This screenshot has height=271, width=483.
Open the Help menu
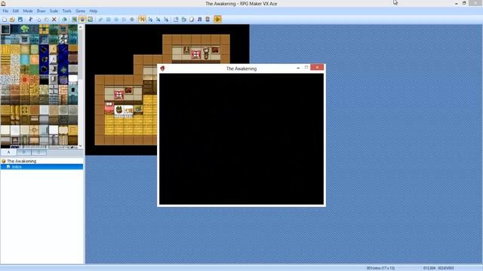pos(94,11)
